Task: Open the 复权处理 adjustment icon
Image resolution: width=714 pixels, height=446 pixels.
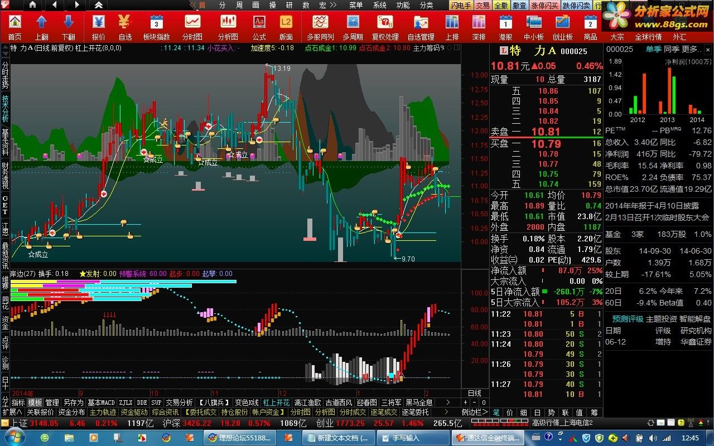Action: click(x=385, y=27)
